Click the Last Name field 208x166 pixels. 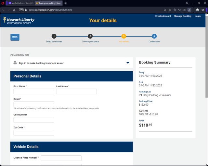point(76,91)
